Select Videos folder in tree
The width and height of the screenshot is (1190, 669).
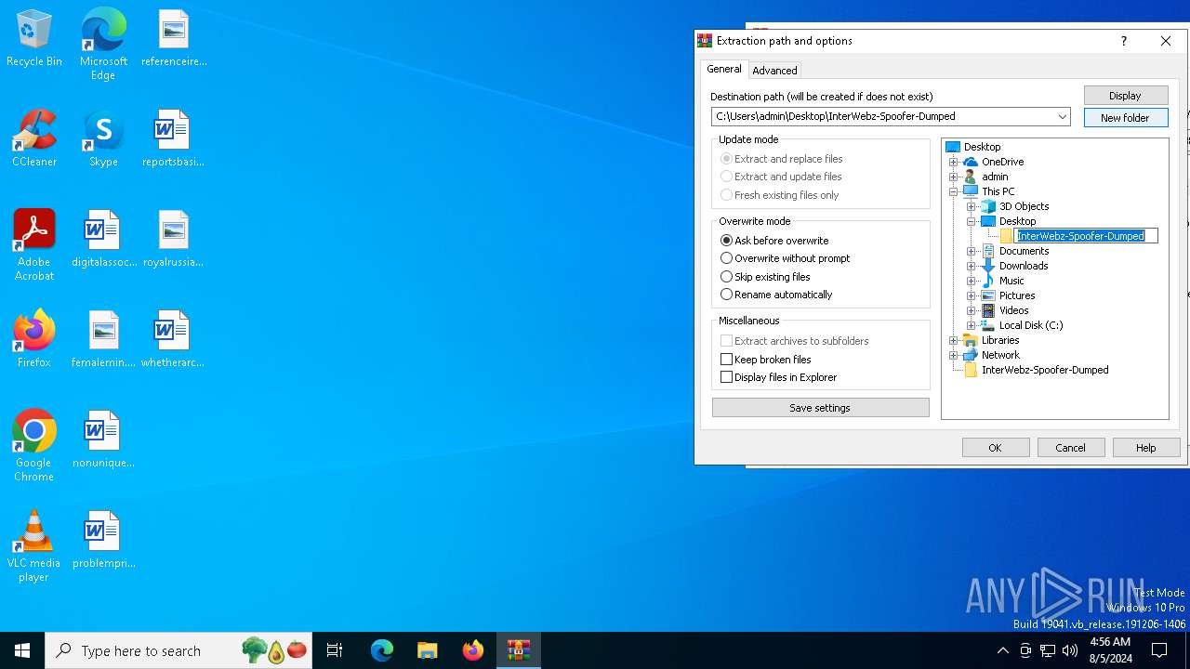(1013, 310)
